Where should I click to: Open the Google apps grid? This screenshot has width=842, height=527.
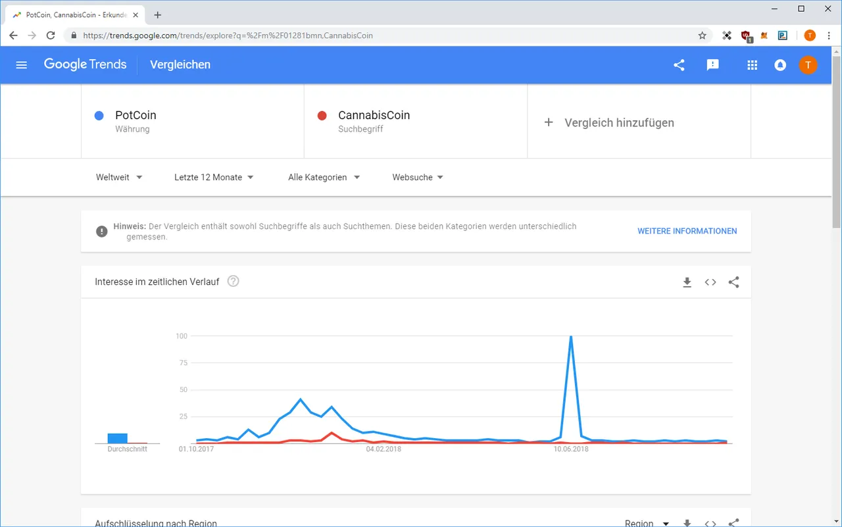(x=752, y=64)
